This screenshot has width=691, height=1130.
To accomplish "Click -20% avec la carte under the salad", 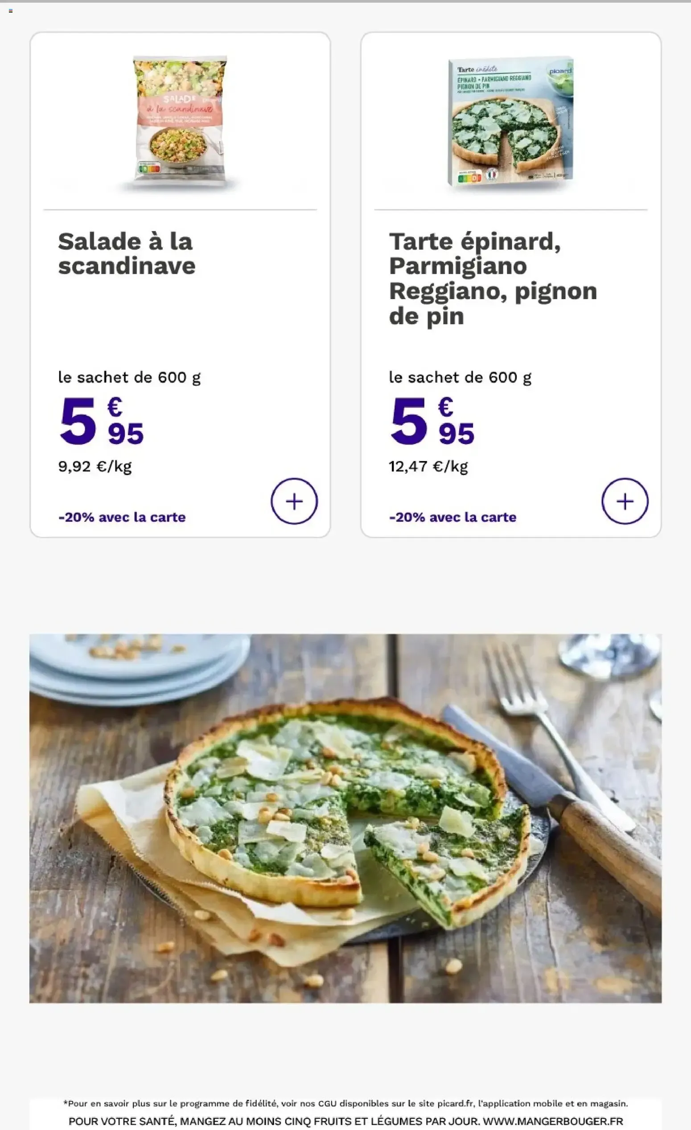I will 122,517.
